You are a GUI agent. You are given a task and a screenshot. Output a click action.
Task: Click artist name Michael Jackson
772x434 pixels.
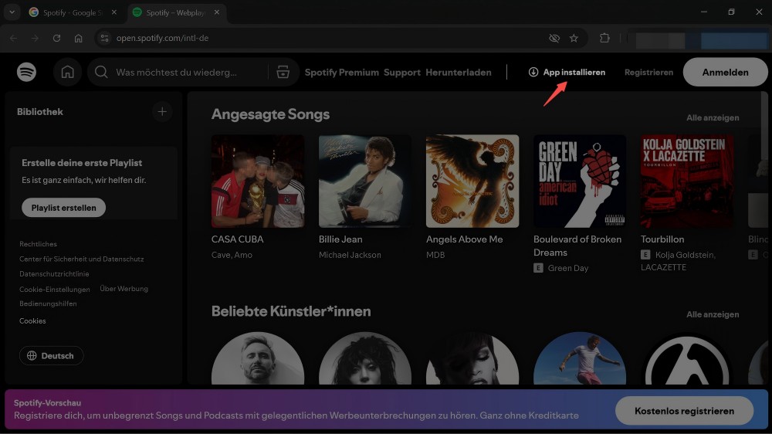pos(350,255)
